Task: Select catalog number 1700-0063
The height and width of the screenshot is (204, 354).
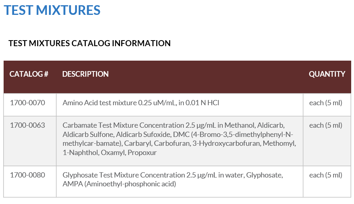Action: click(27, 125)
